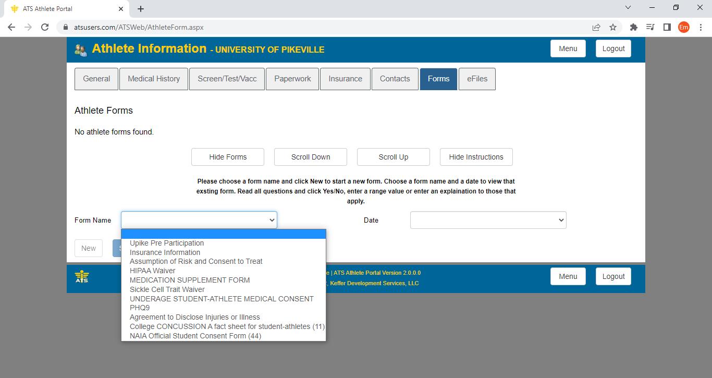
Task: Click the New form button
Action: pos(89,248)
